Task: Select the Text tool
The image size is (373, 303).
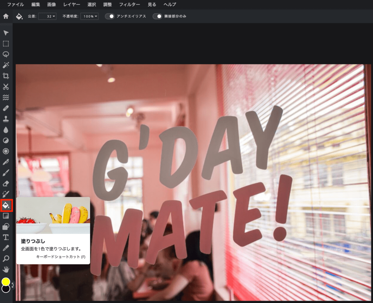Action: point(6,237)
